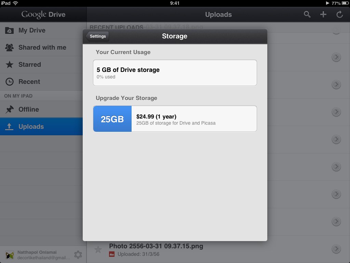Tap the plus icon to add a file
Screen dimensions: 350x263
click(x=323, y=14)
